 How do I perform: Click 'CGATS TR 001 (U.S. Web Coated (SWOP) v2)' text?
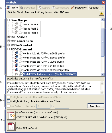click(42, 117)
